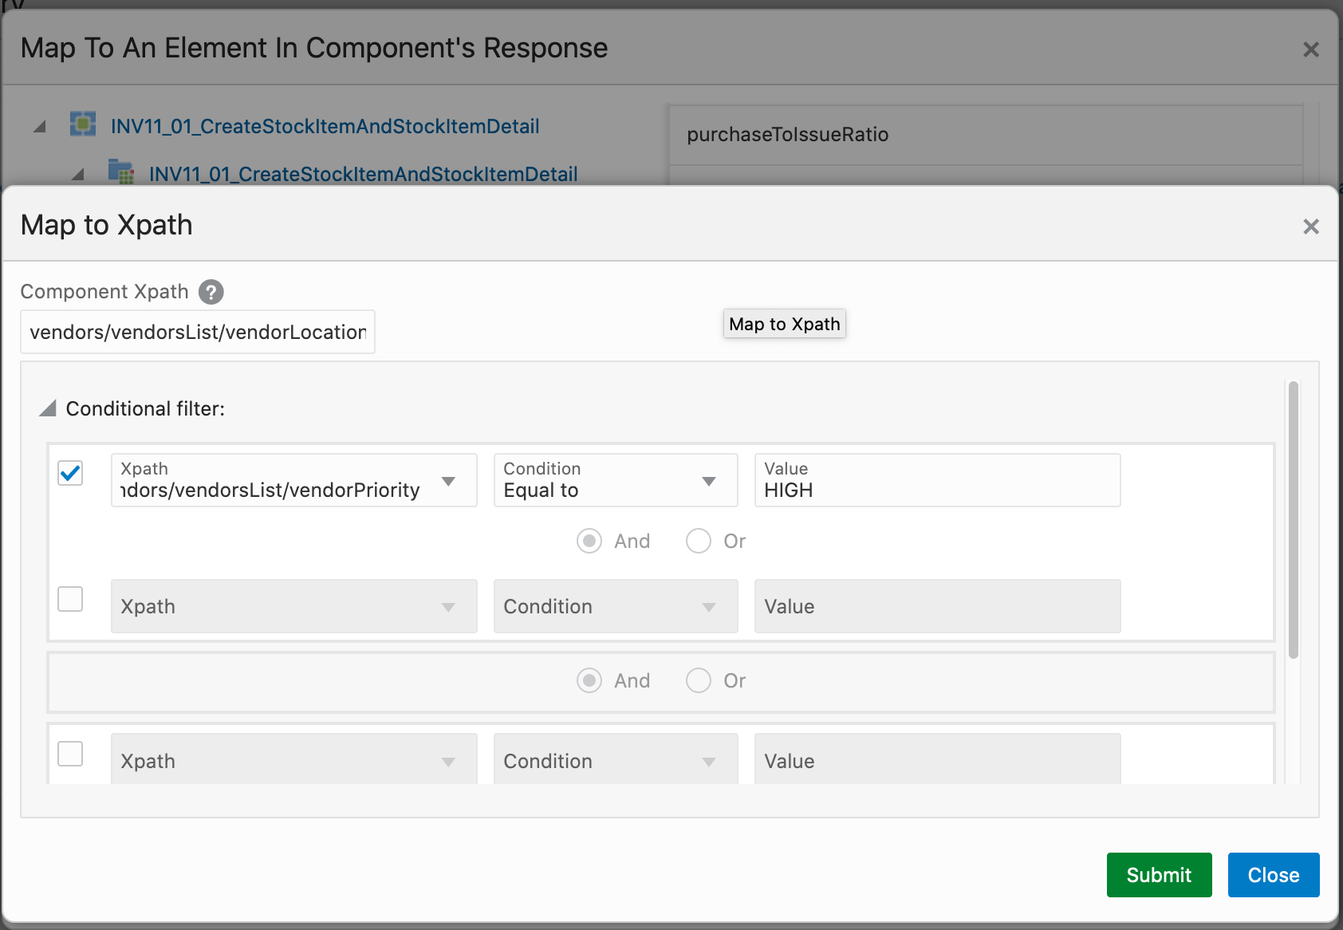Close the Map To Element dialog
Viewport: 1343px width, 930px height.
(1310, 50)
